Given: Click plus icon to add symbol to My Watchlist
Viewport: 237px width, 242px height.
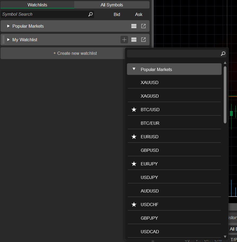Looking at the screenshot, I should 124,40.
